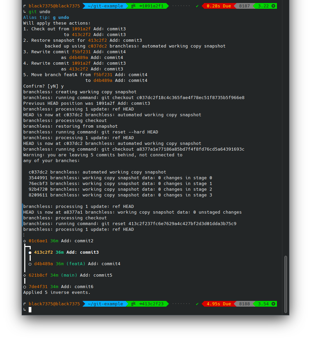
Task: Click the hollow node beside d4b489a commit4
Action: [x=30, y=264]
